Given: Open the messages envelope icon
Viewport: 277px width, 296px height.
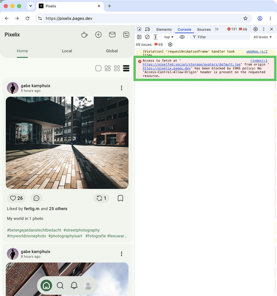Looking at the screenshot, I should [x=112, y=35].
